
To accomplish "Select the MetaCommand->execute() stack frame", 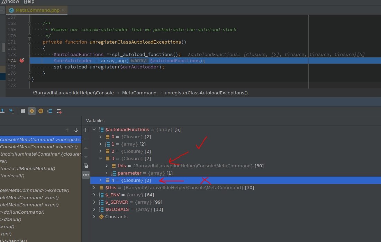I will tap(40, 190).
